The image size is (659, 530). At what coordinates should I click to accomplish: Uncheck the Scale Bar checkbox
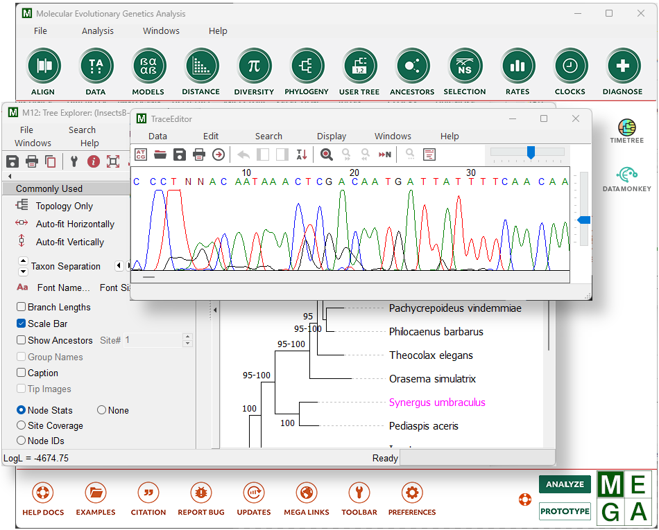pos(21,324)
